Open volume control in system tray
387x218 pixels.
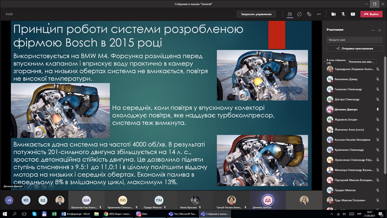(344, 214)
